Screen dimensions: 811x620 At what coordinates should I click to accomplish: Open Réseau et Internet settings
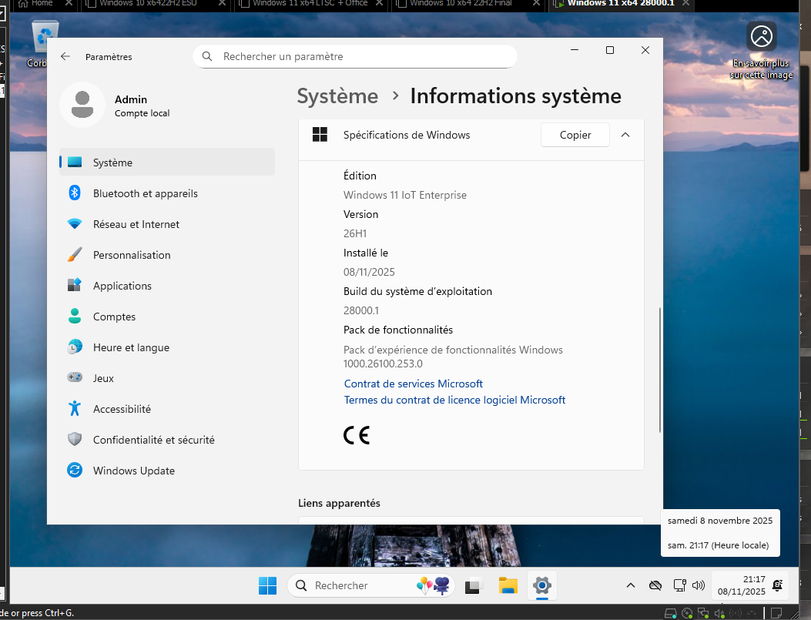(136, 224)
